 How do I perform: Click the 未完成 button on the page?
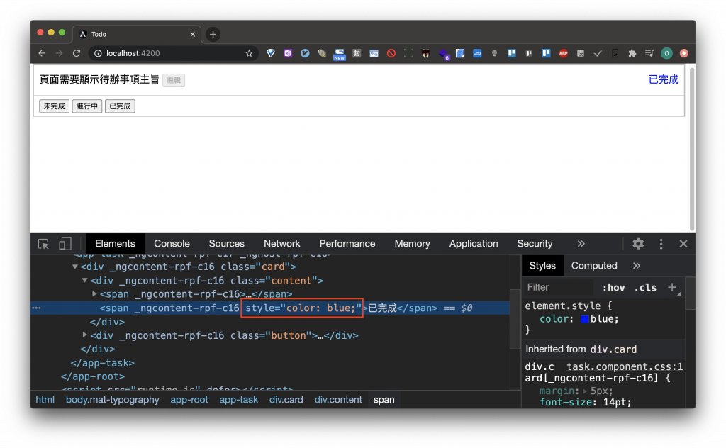click(54, 106)
